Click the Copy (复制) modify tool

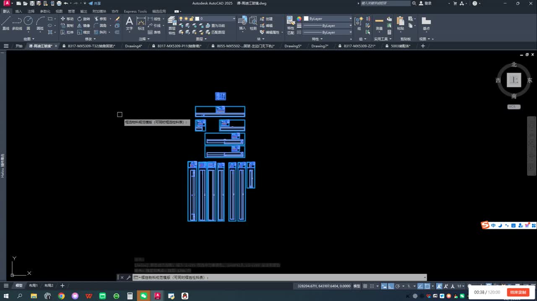click(67, 26)
